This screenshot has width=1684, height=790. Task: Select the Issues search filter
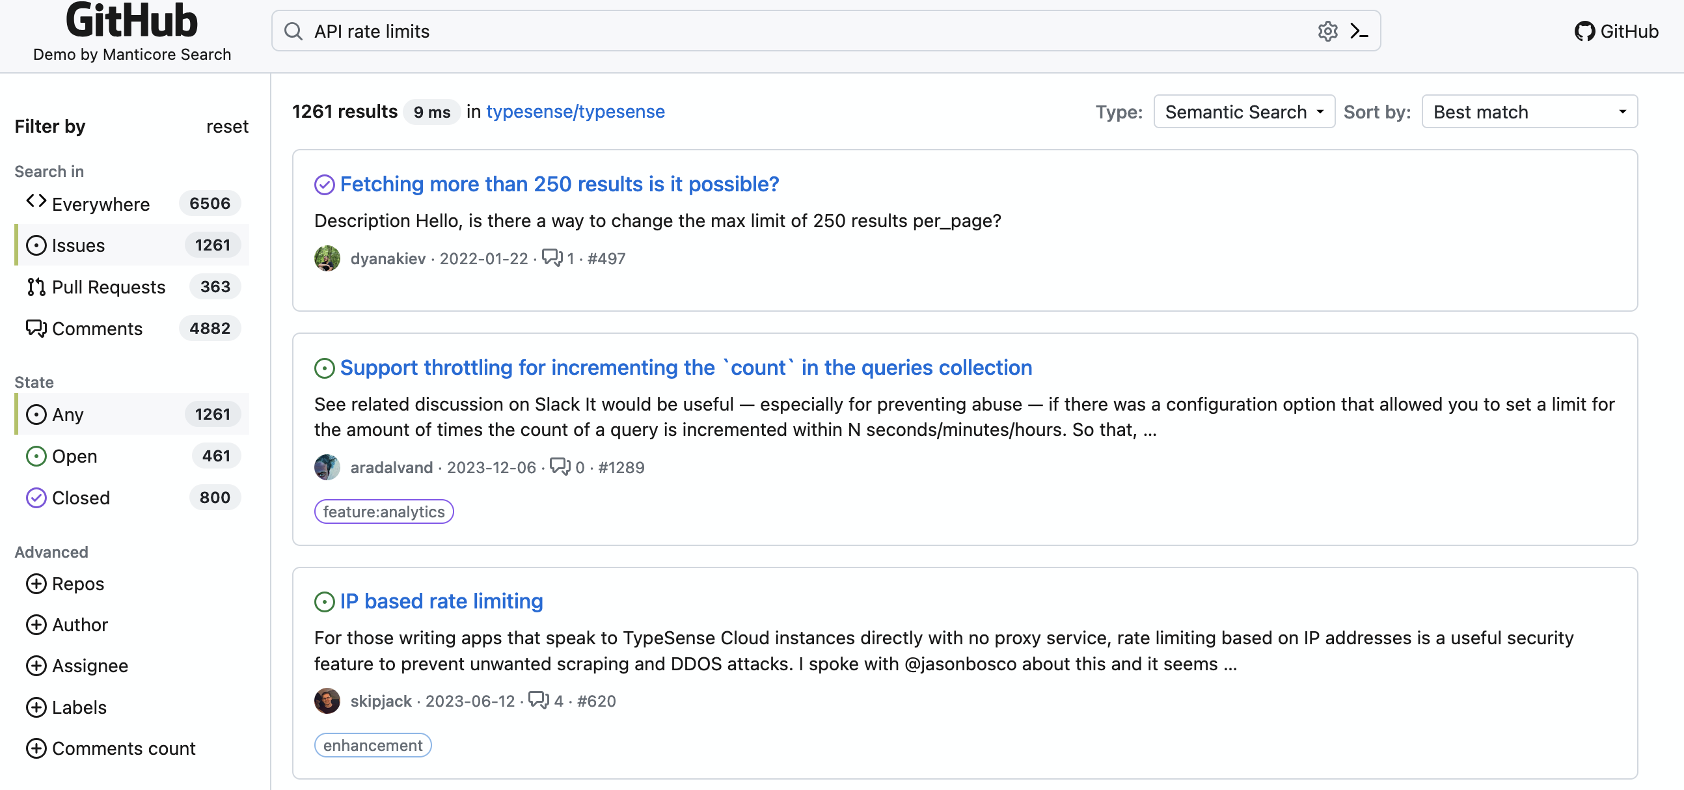click(x=132, y=245)
